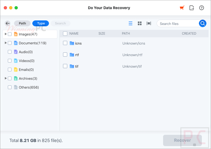Switch to the Path tab
This screenshot has width=211, height=149.
coord(22,23)
